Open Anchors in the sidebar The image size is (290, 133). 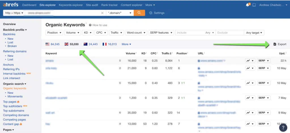(8, 65)
